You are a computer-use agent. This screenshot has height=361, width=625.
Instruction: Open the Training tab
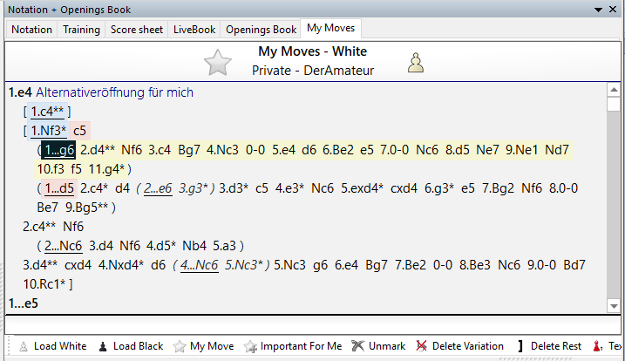[81, 30]
